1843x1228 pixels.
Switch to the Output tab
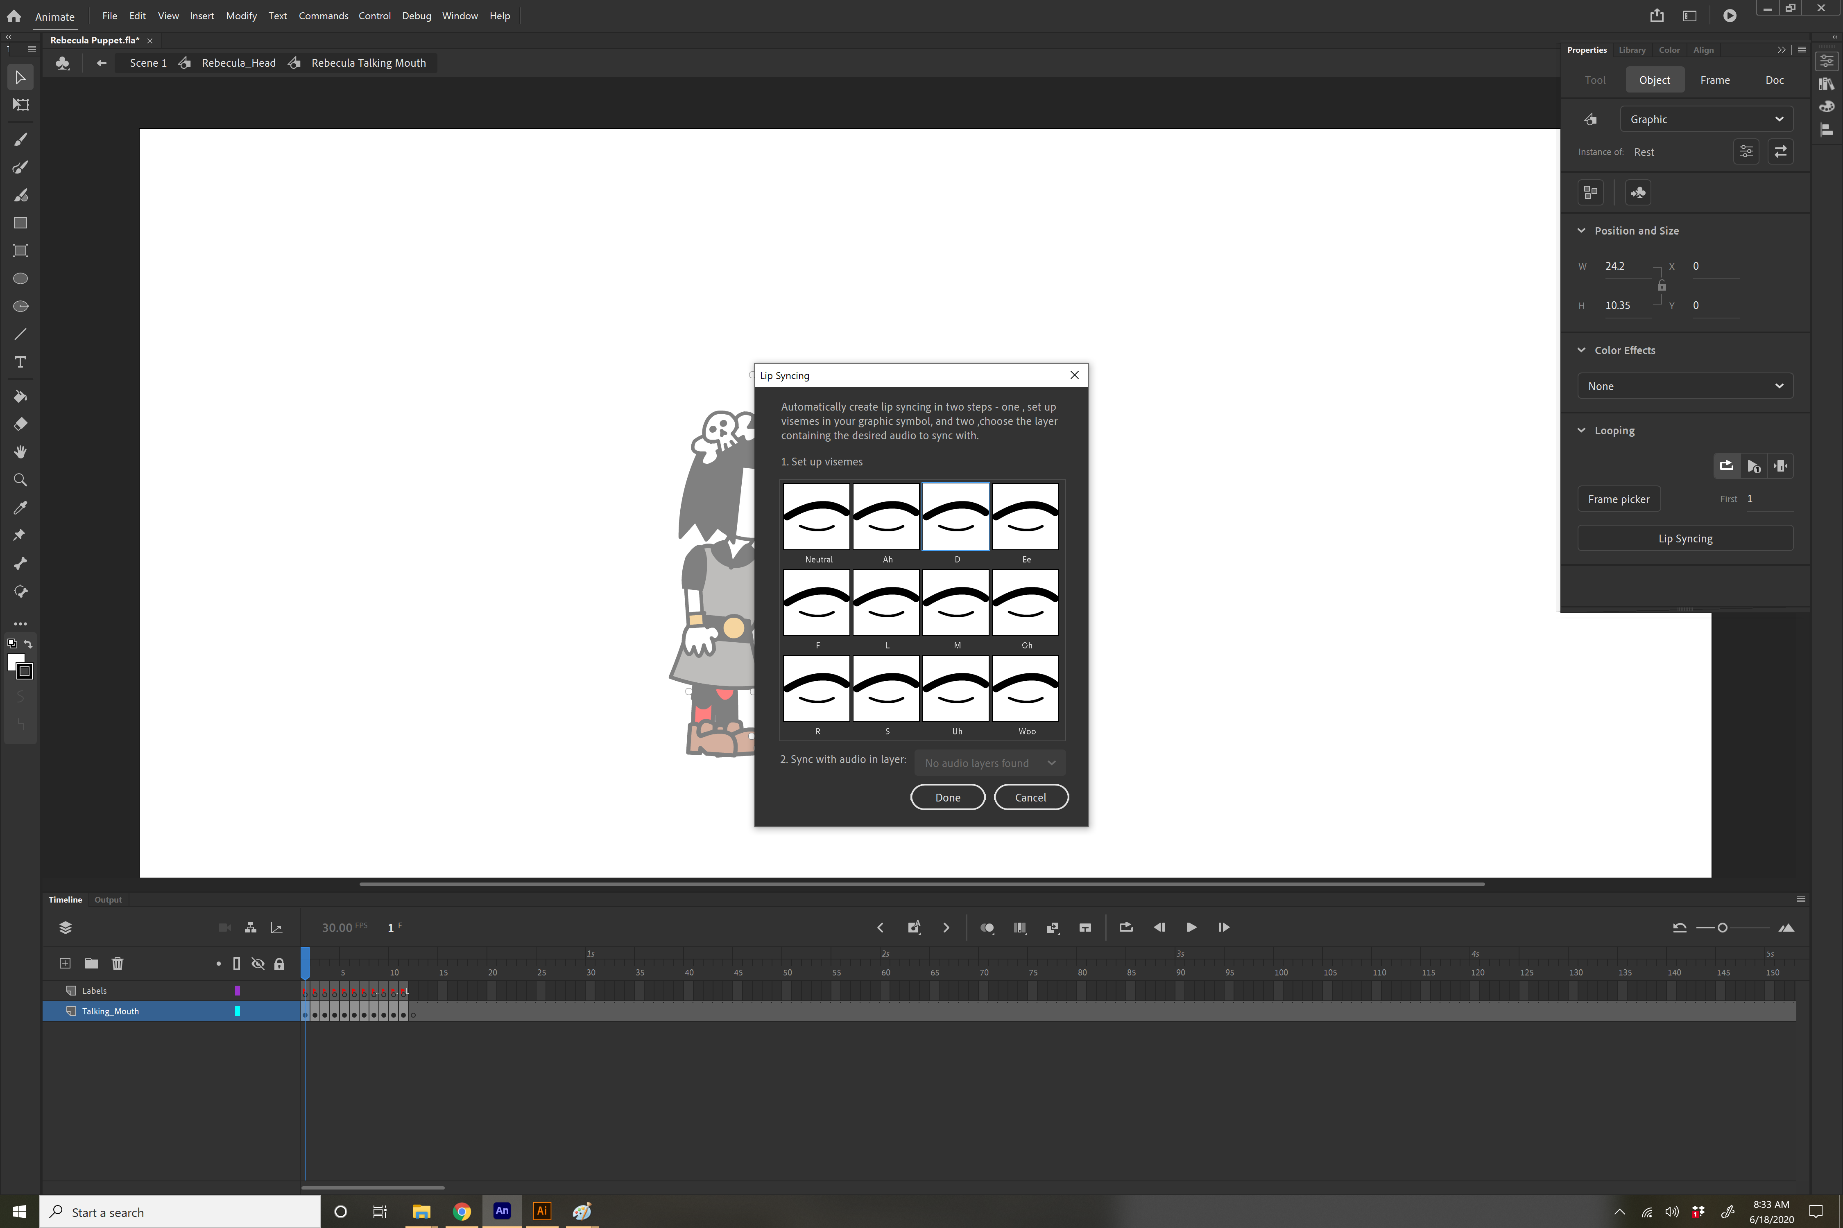[108, 899]
